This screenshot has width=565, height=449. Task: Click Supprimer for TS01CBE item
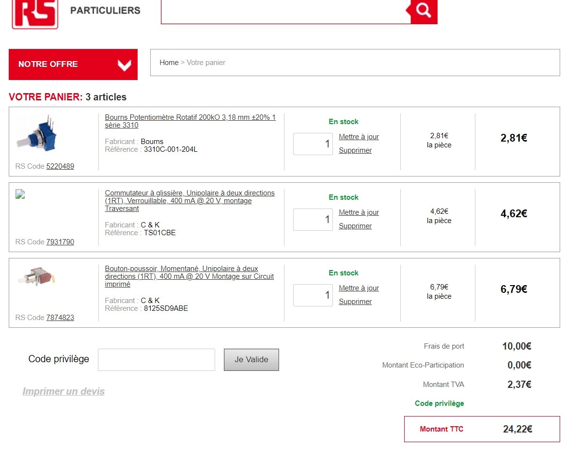pyautogui.click(x=355, y=226)
